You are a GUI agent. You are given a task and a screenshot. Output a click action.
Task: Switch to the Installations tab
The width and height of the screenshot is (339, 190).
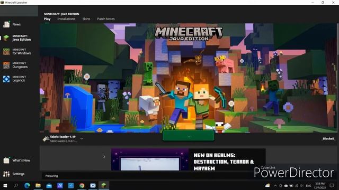[66, 19]
